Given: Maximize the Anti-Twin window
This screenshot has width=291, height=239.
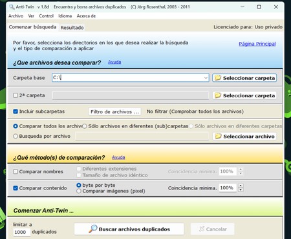Looking at the screenshot, I should click(x=259, y=7).
